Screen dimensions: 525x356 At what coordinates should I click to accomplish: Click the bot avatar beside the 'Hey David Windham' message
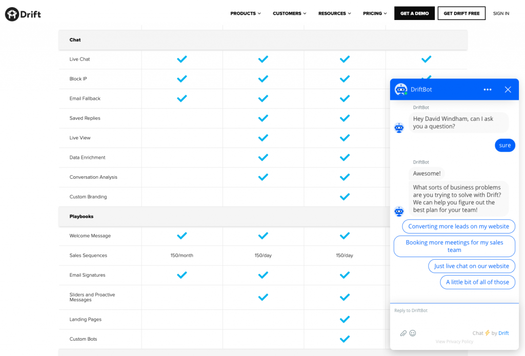pyautogui.click(x=399, y=128)
